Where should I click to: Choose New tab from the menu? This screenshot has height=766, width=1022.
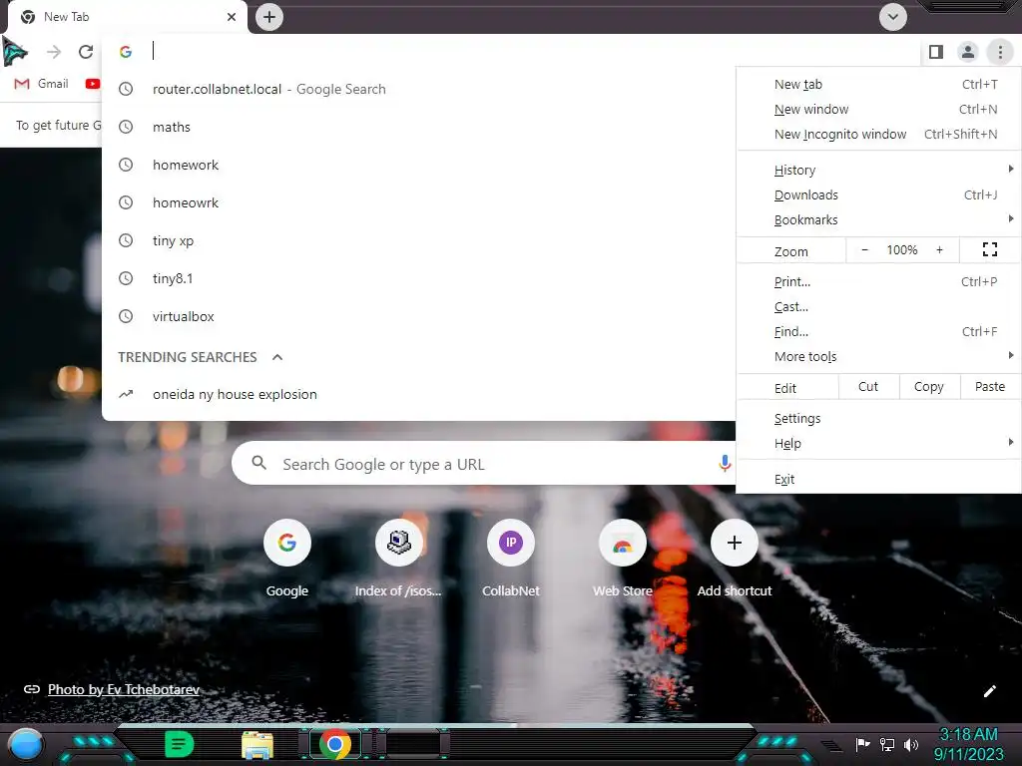pyautogui.click(x=879, y=84)
